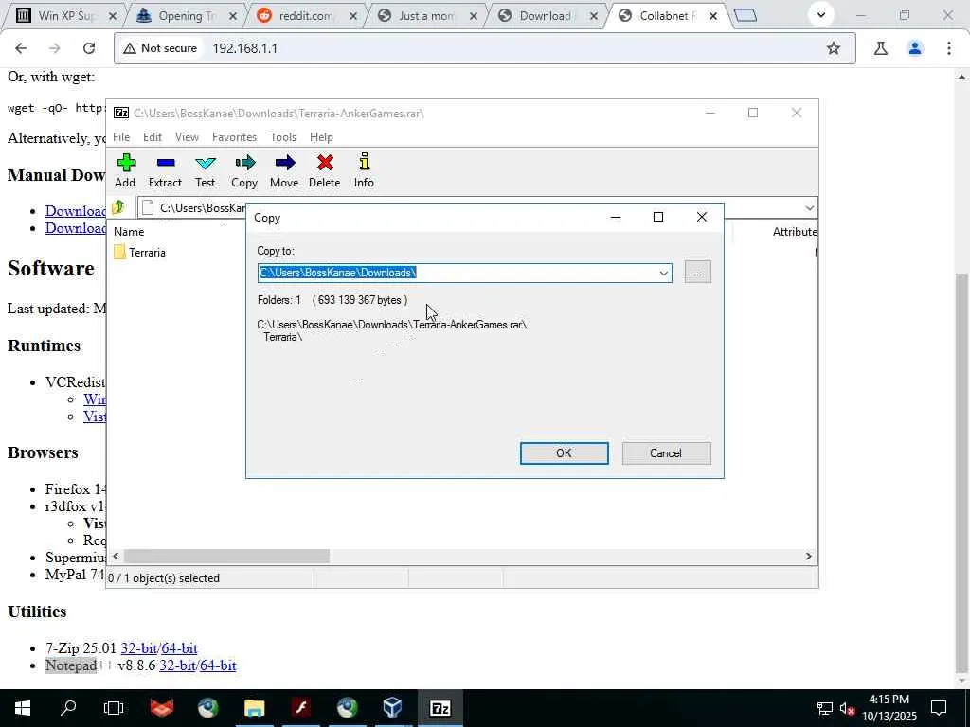Click the Windows Start button
The image size is (970, 727).
[23, 708]
